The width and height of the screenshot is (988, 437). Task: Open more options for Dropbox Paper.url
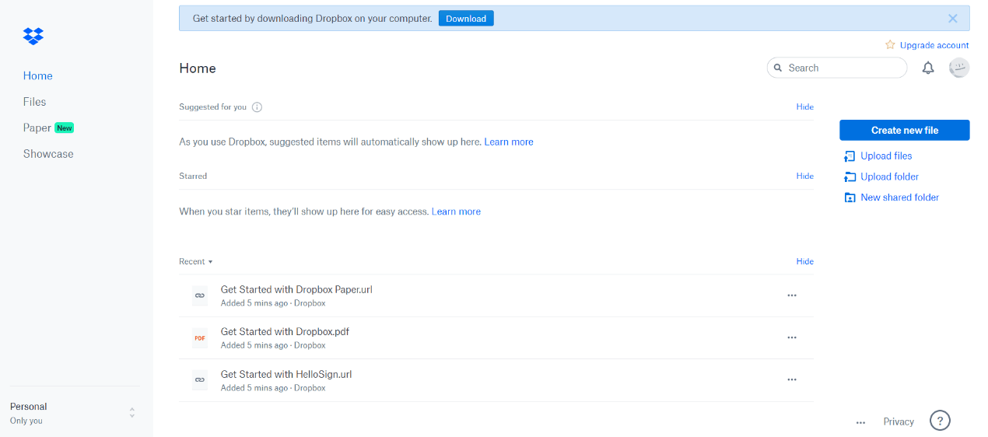click(x=792, y=295)
